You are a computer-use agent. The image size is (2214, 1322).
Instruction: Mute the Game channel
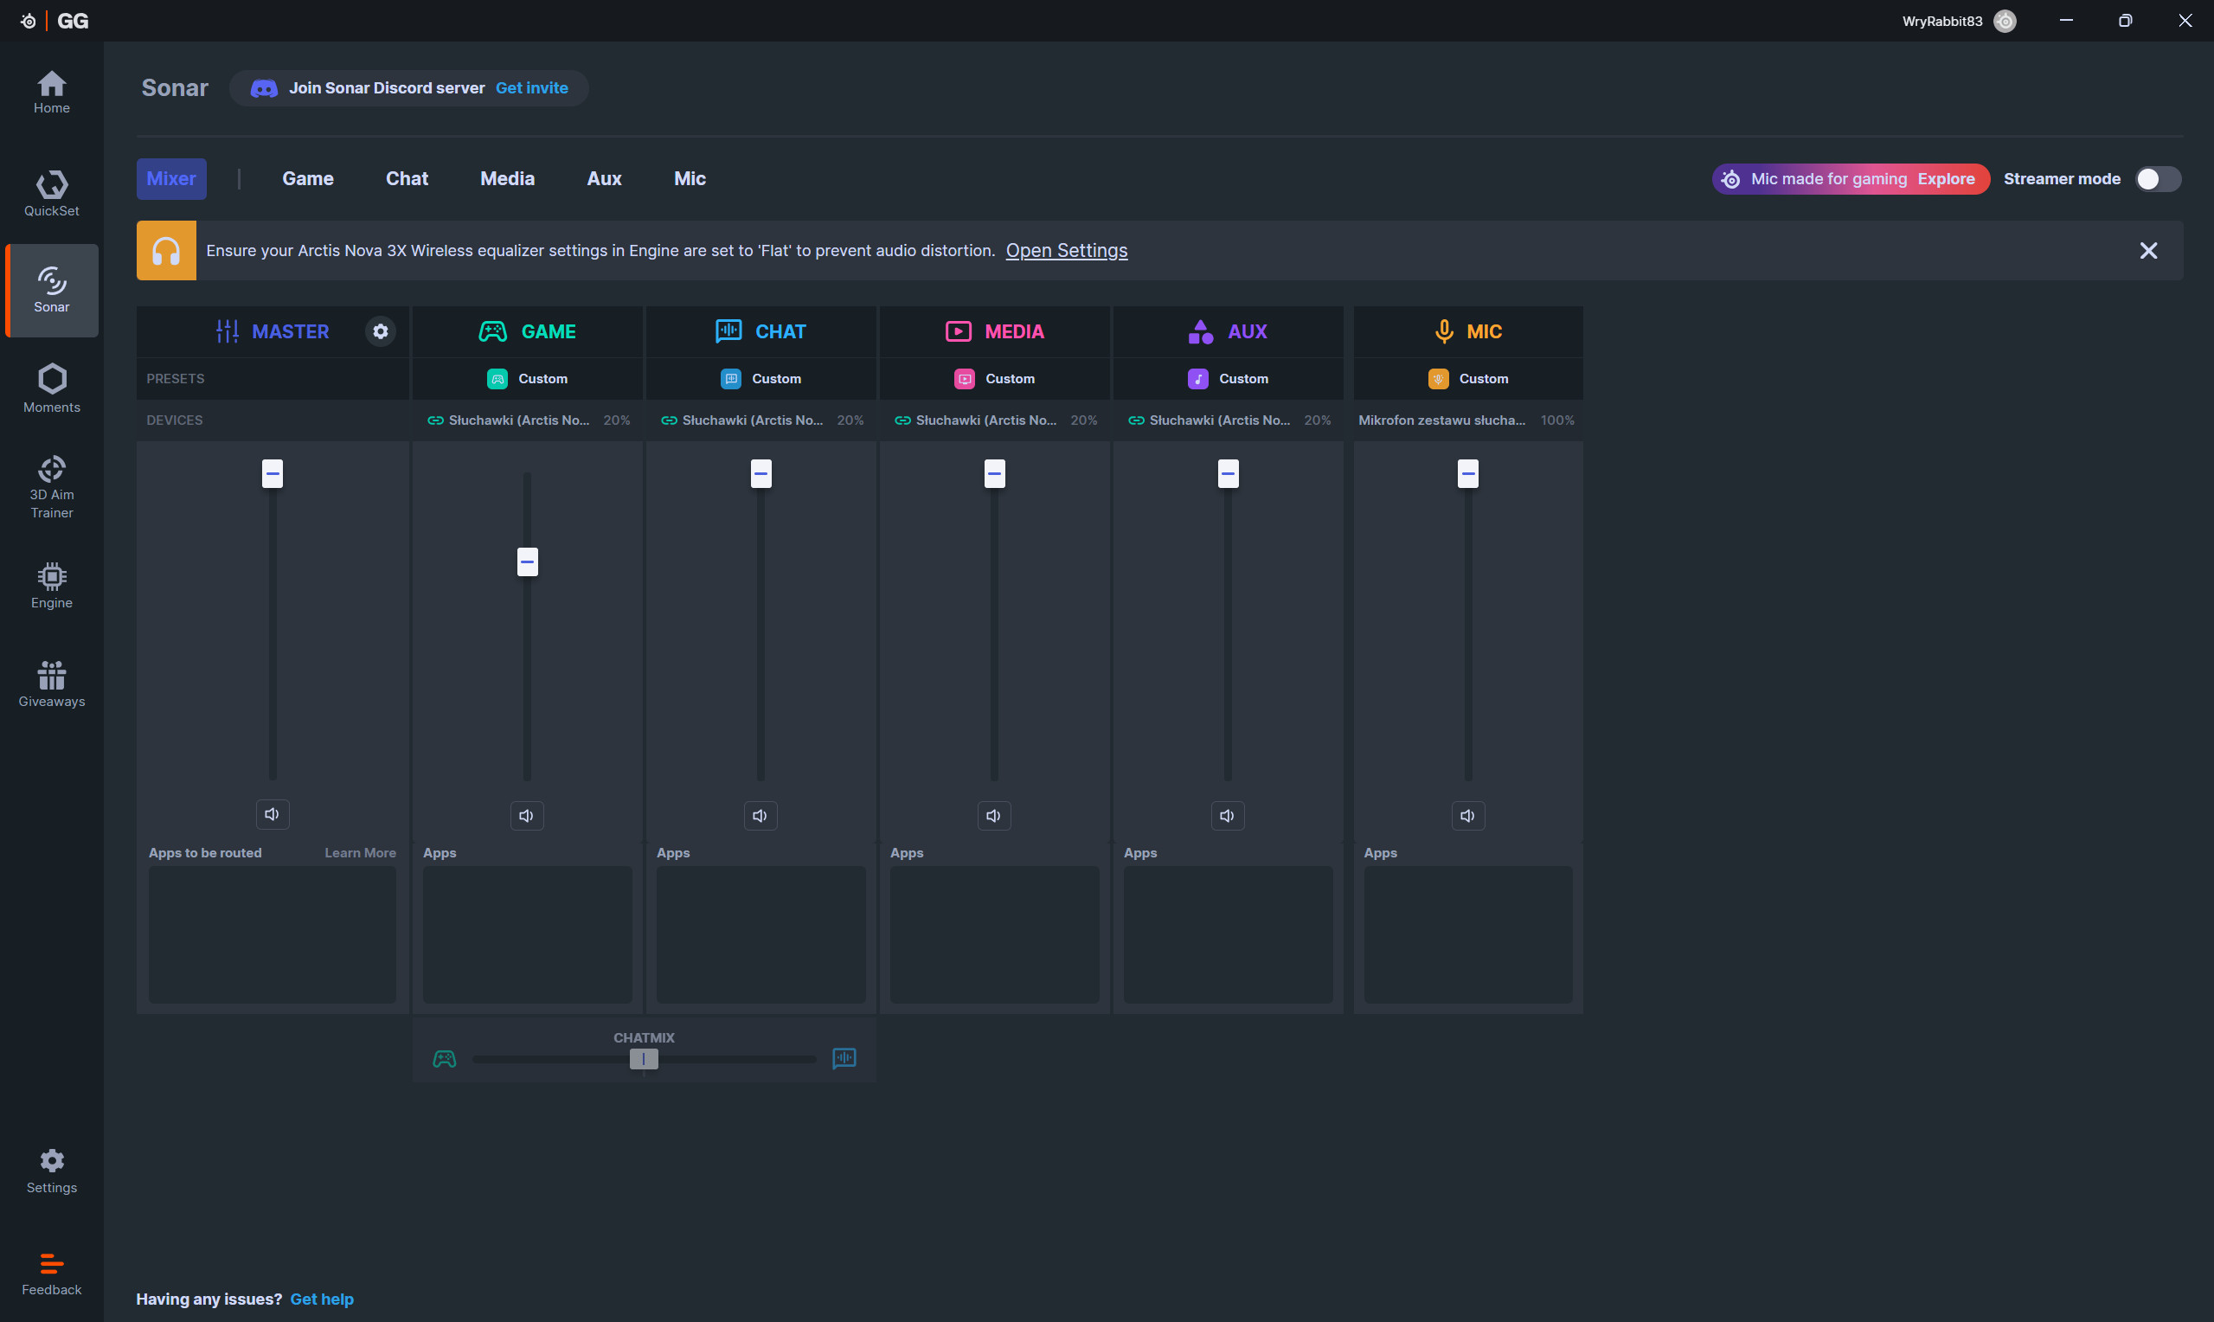[x=527, y=816]
